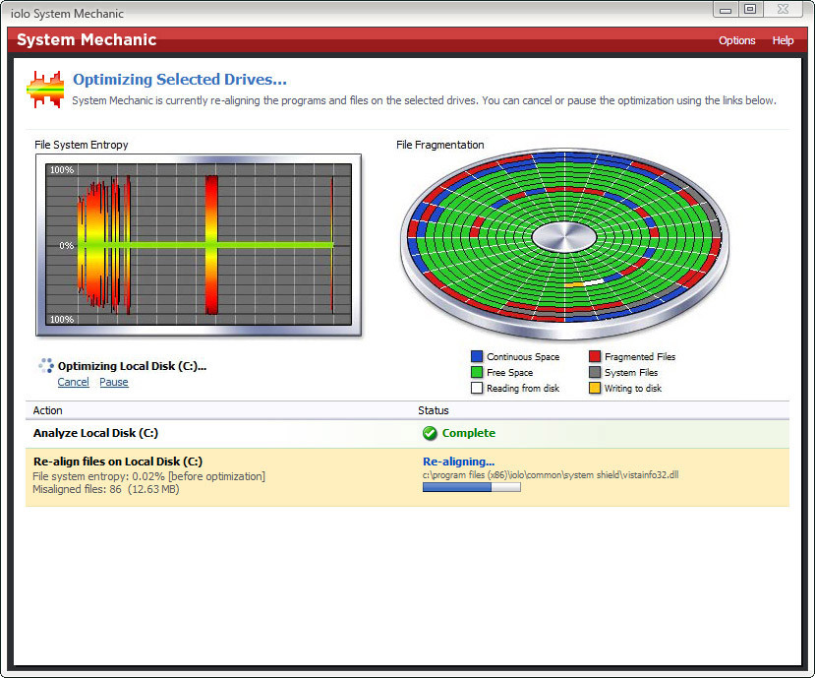Click the re-aligning progress bar
815x678 pixels.
click(472, 487)
